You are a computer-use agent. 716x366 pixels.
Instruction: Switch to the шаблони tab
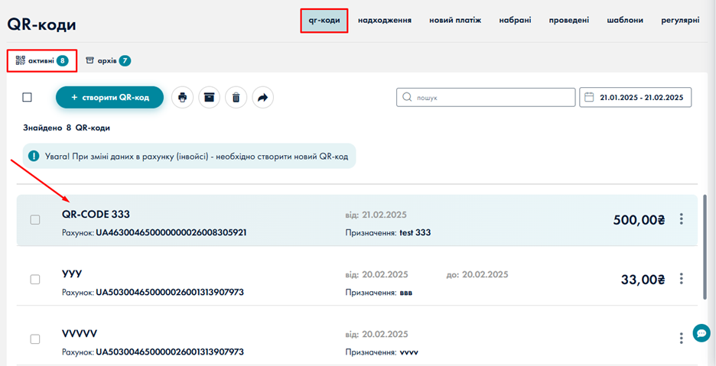tap(625, 20)
